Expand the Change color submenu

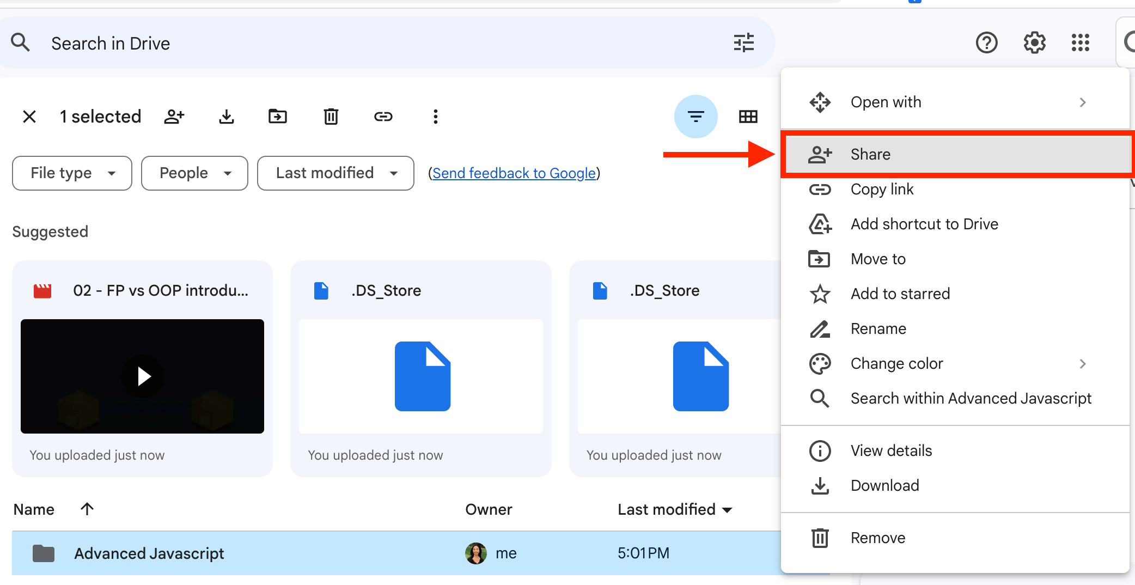[896, 363]
